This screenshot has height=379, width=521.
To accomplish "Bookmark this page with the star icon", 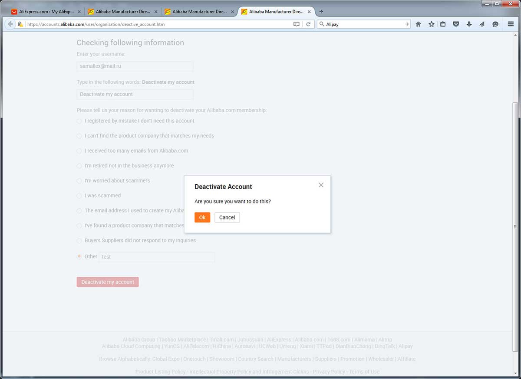I will point(432,24).
